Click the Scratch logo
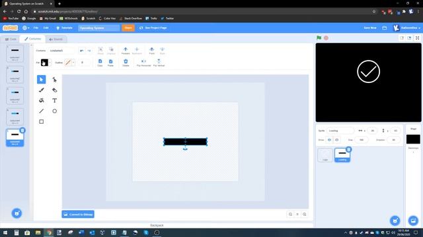Image resolution: width=423 pixels, height=237 pixels. [x=11, y=28]
